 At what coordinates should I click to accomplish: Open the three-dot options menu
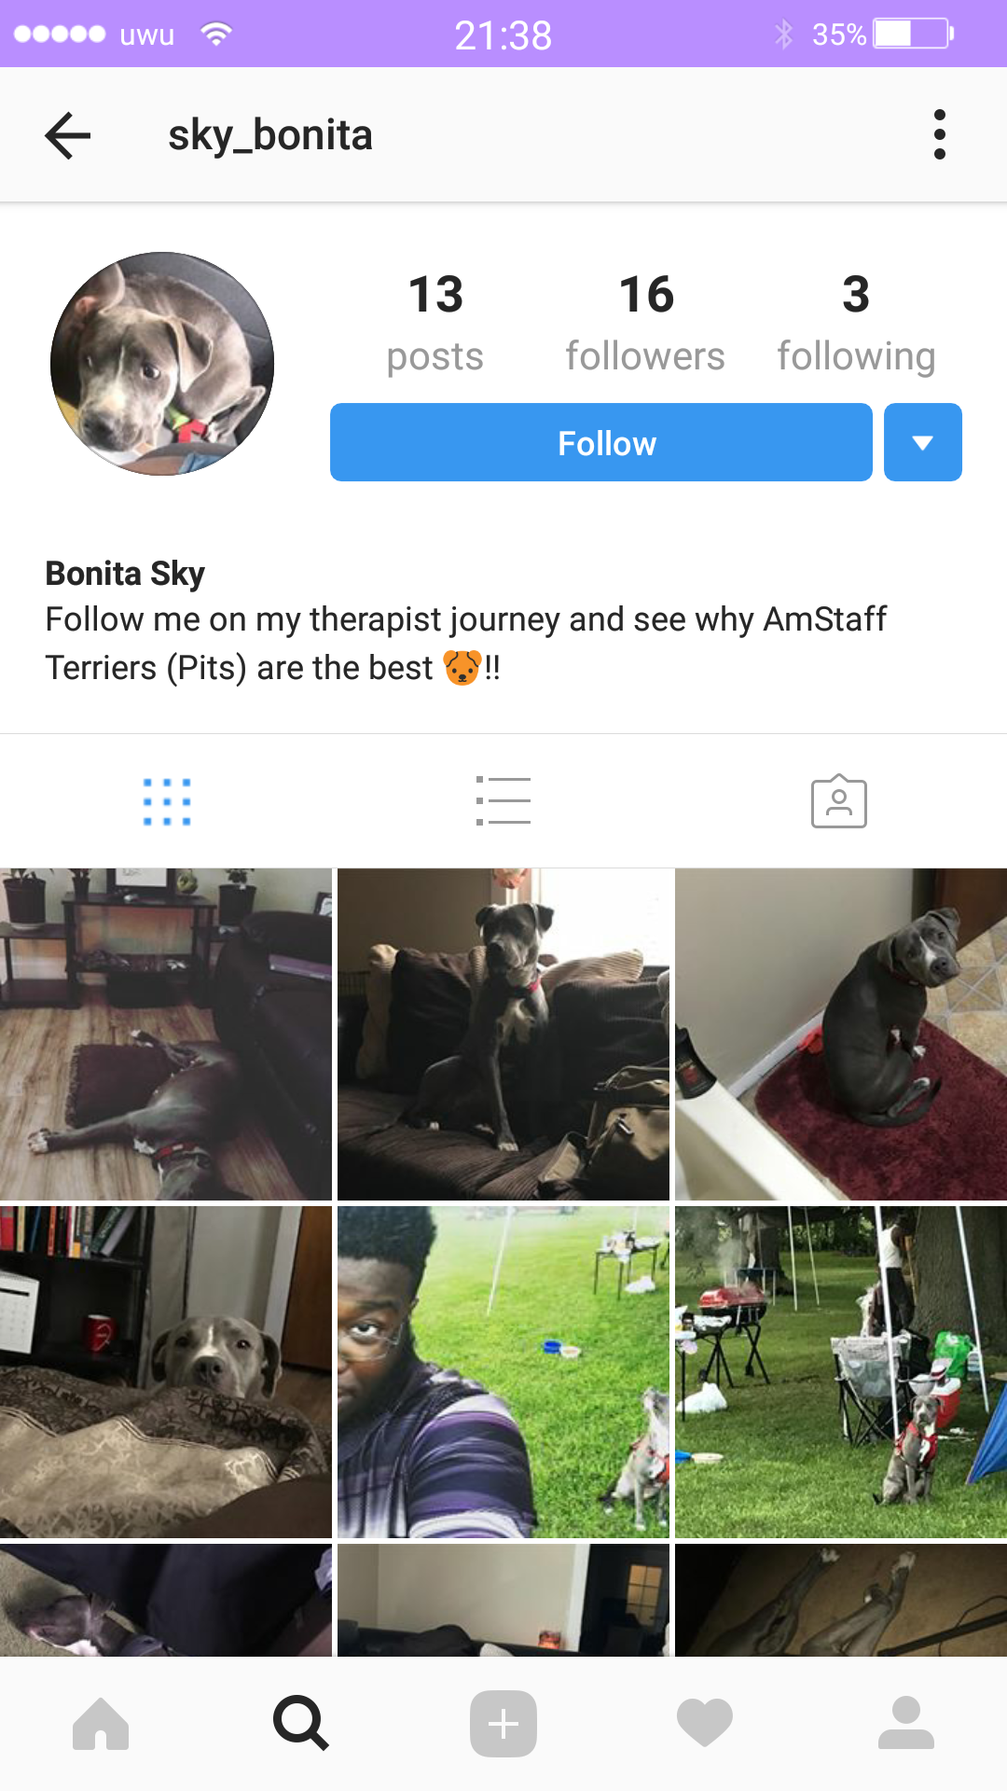click(x=939, y=134)
